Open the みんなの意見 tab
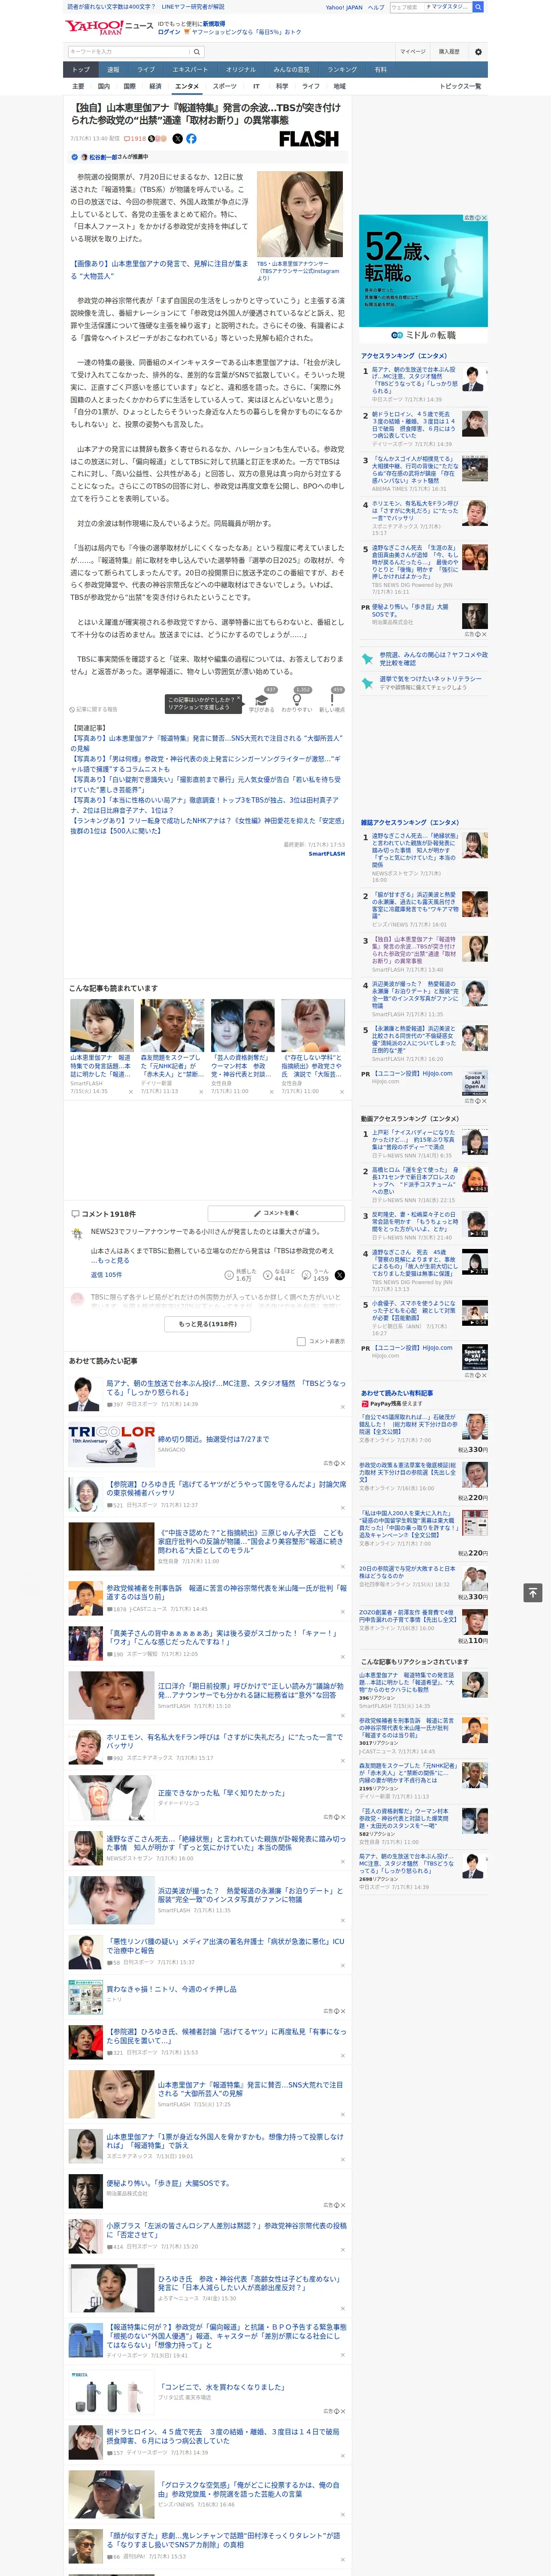 point(291,69)
